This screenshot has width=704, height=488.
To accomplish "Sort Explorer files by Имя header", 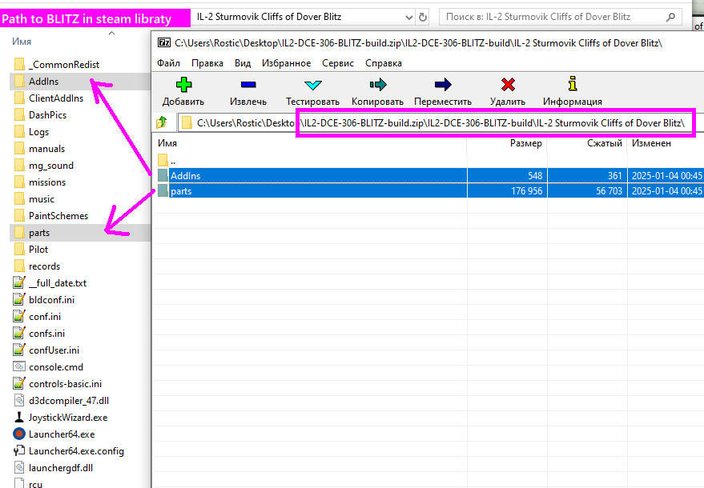I will [23, 41].
